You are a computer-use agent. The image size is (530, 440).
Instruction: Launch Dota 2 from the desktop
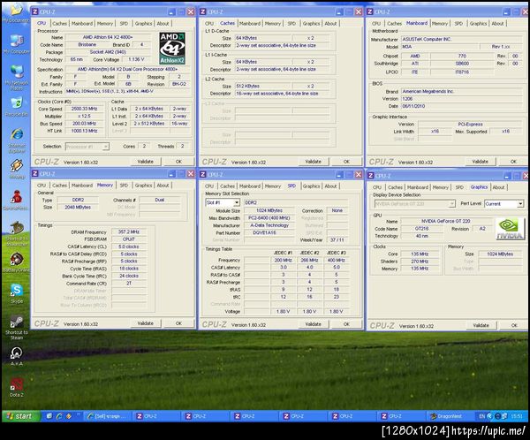point(16,387)
